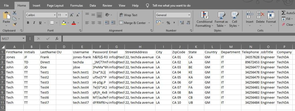Viewport: 295px width, 111px height.
Task: Apply red font color
Action: (74, 23)
